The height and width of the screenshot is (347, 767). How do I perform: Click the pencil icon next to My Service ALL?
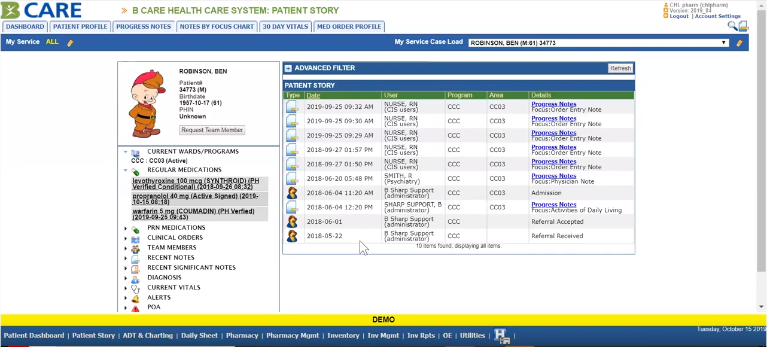70,42
